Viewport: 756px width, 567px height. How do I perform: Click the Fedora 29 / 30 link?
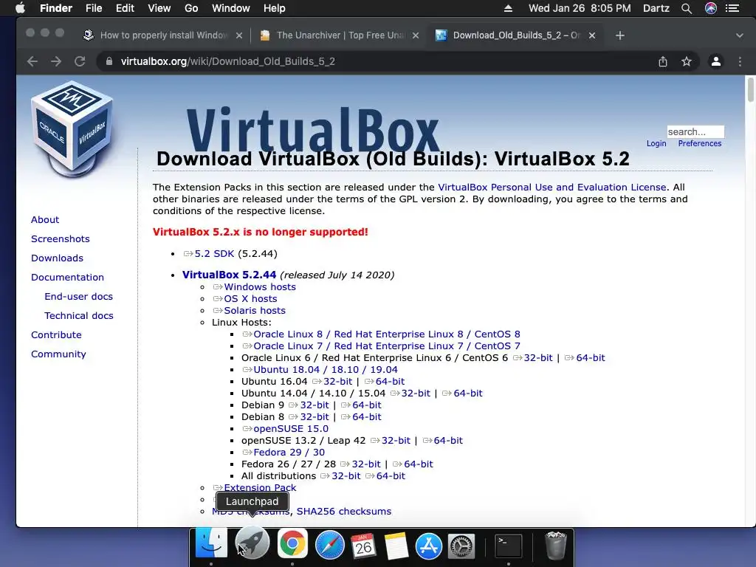click(x=289, y=453)
